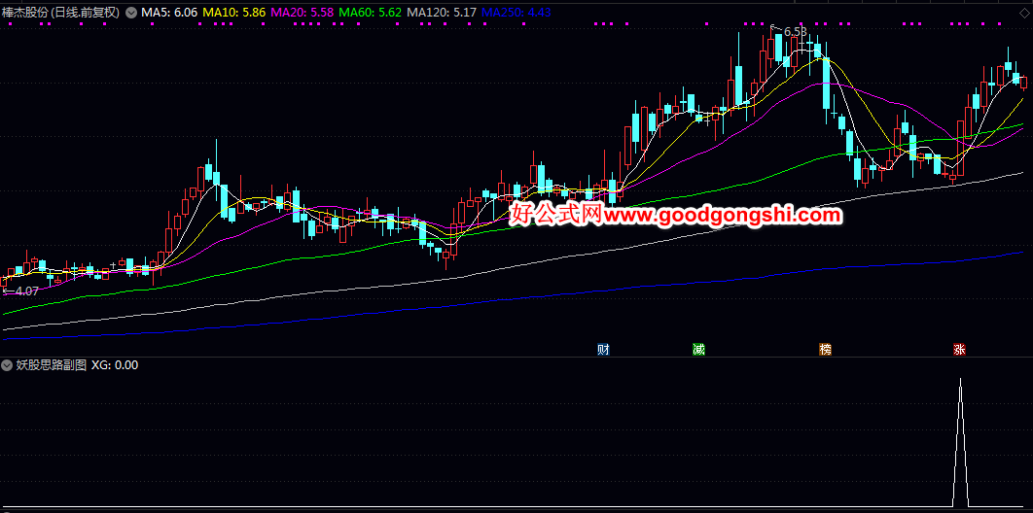1033x513 pixels.
Task: Select the magenta MA20 moving average label
Action: pos(303,13)
